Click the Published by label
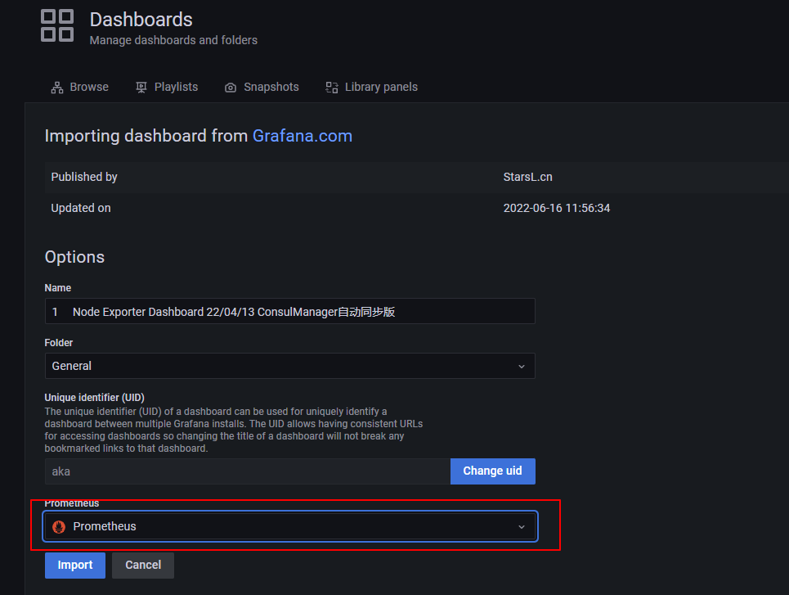Screen dimensions: 789x595 pos(84,177)
